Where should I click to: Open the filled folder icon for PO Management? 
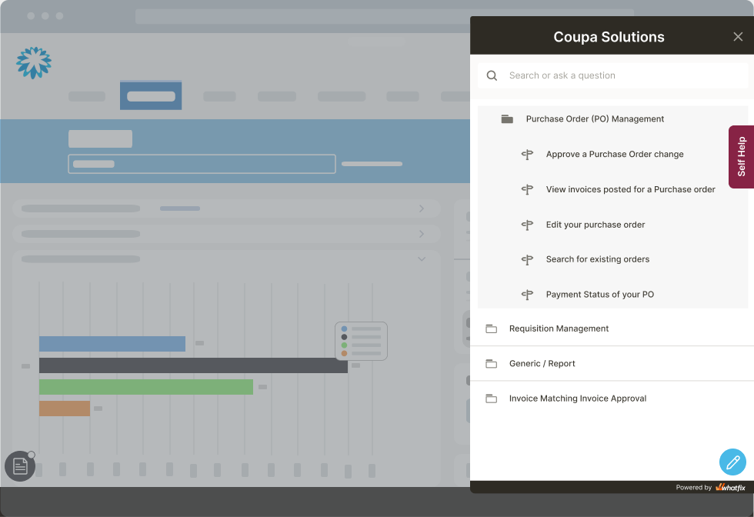coord(507,118)
